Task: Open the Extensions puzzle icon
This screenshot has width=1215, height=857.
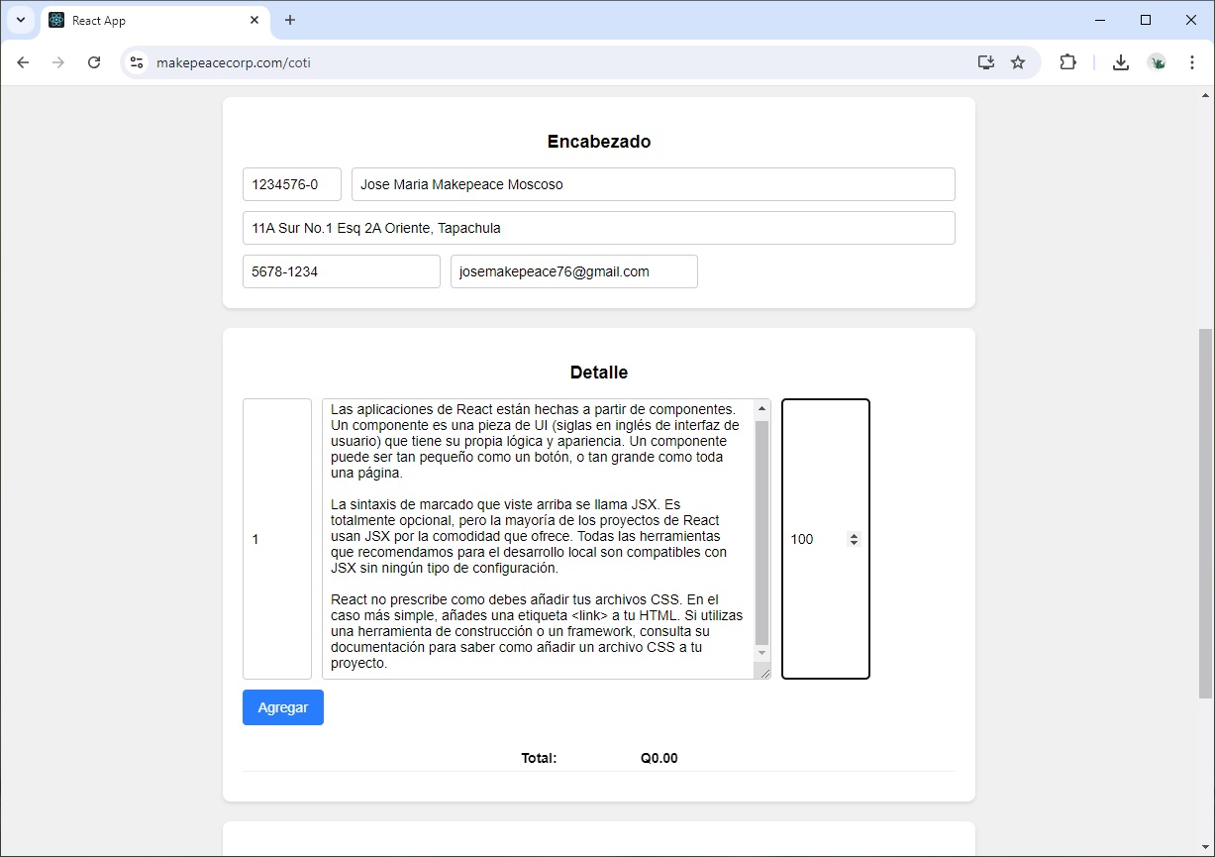Action: coord(1067,62)
